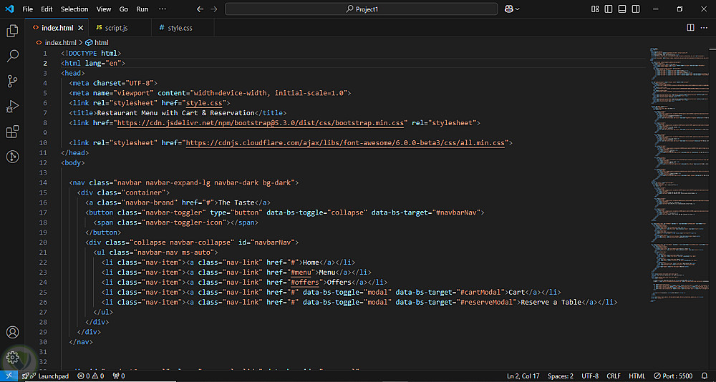This screenshot has height=382, width=716.
Task: Toggle the Primary Side Bar visibility
Action: 609,9
